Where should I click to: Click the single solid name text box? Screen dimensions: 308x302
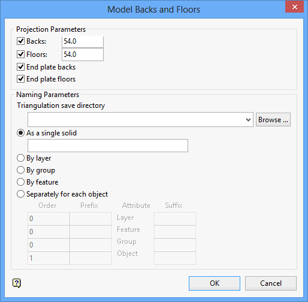point(108,146)
